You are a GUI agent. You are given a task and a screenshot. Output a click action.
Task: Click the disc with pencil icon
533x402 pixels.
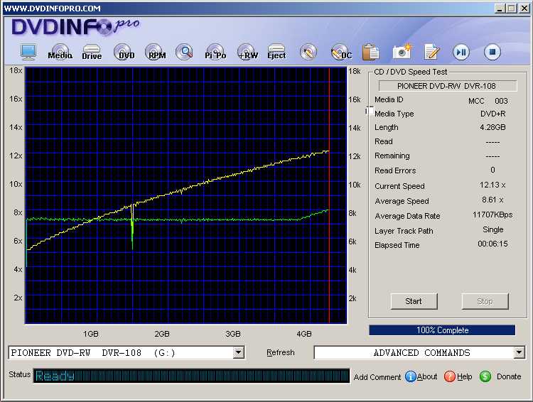point(308,53)
